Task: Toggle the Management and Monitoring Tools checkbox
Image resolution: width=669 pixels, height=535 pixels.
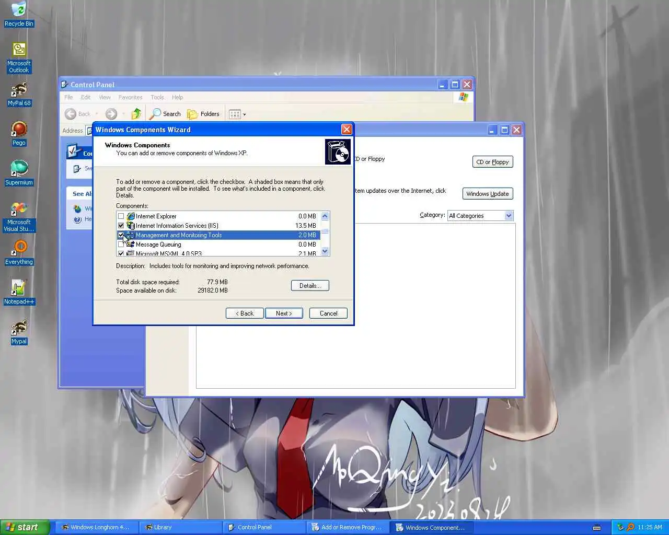Action: click(x=121, y=235)
